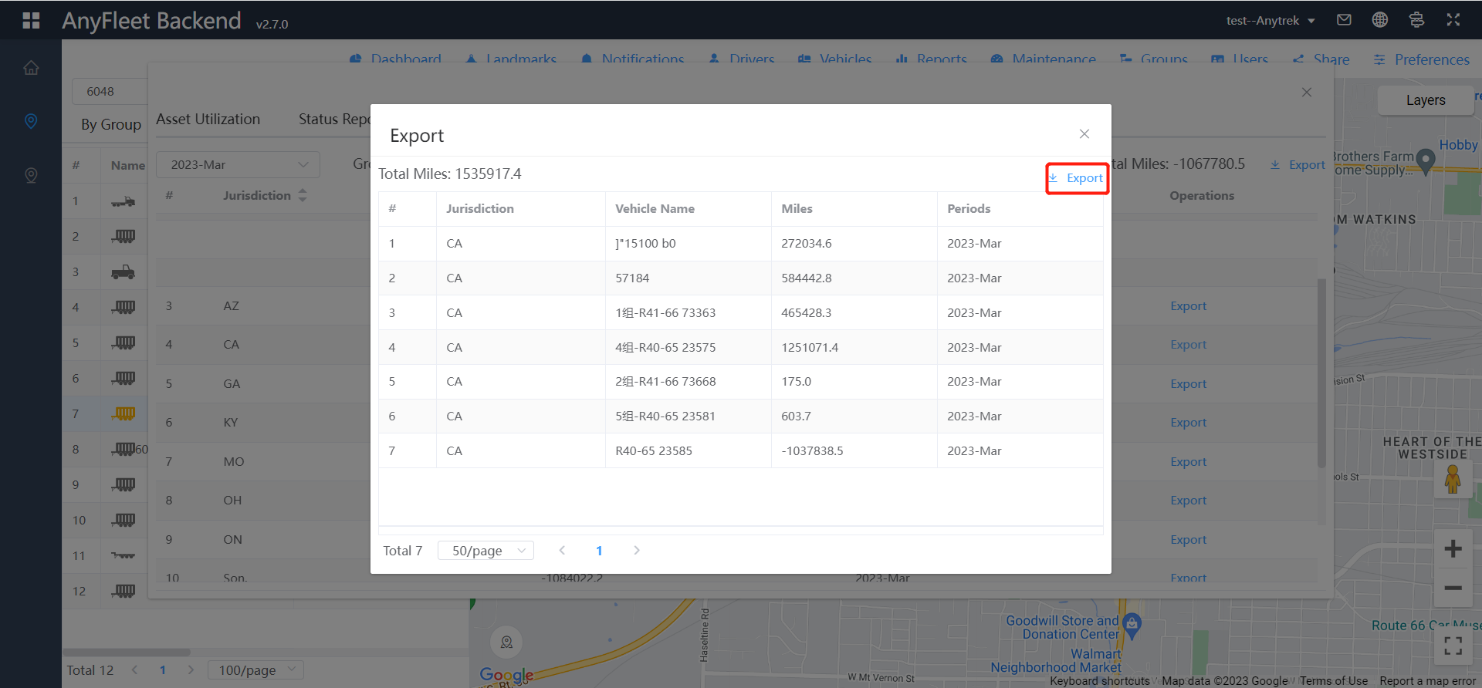Switch to the Asset Utilization tab
Image resolution: width=1482 pixels, height=688 pixels.
coord(208,120)
